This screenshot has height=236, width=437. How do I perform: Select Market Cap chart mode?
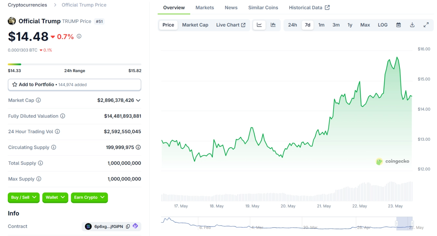[x=195, y=25]
